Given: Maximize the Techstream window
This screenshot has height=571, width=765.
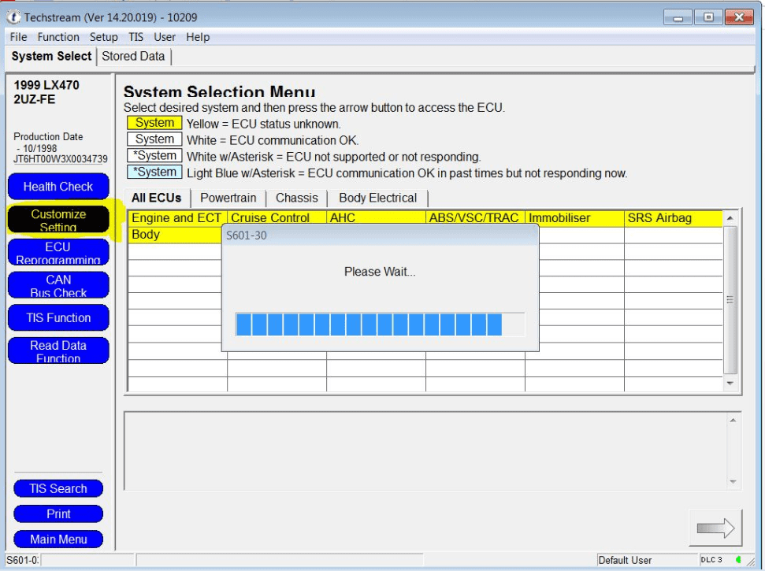Looking at the screenshot, I should pyautogui.click(x=708, y=17).
